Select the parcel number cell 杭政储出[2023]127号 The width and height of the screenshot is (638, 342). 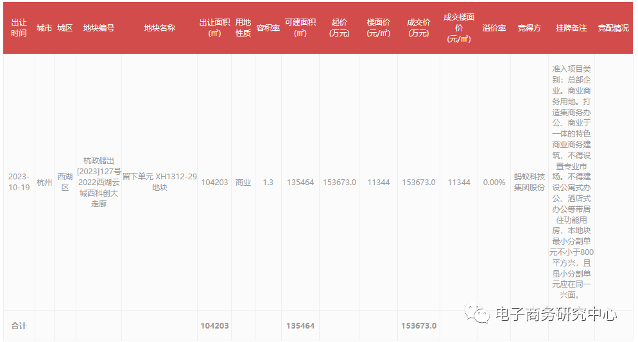pyautogui.click(x=98, y=182)
